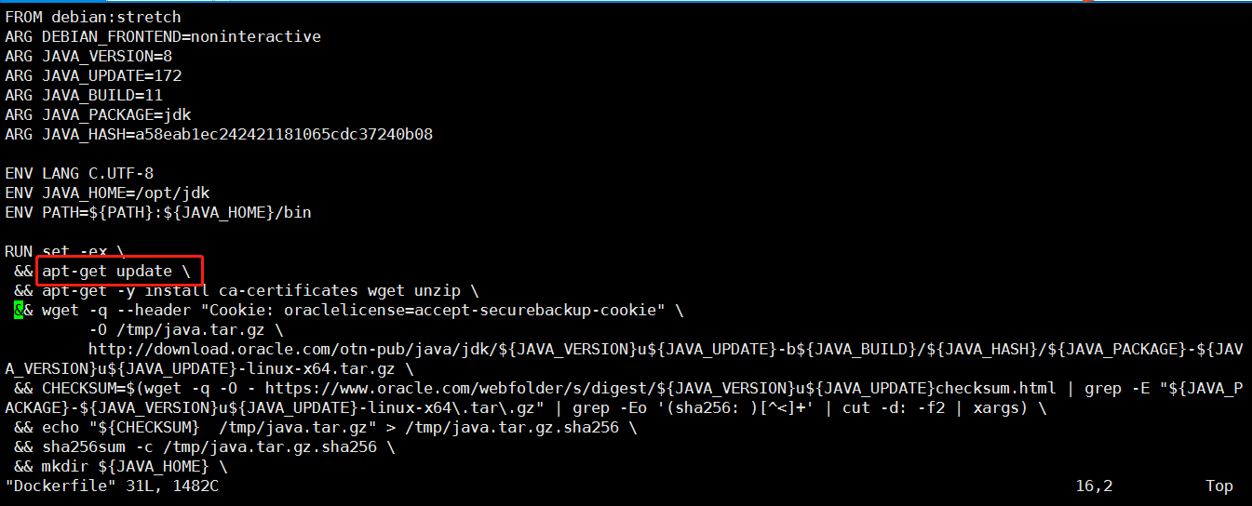Click the "Dockerfile" 31L status text

(x=112, y=486)
